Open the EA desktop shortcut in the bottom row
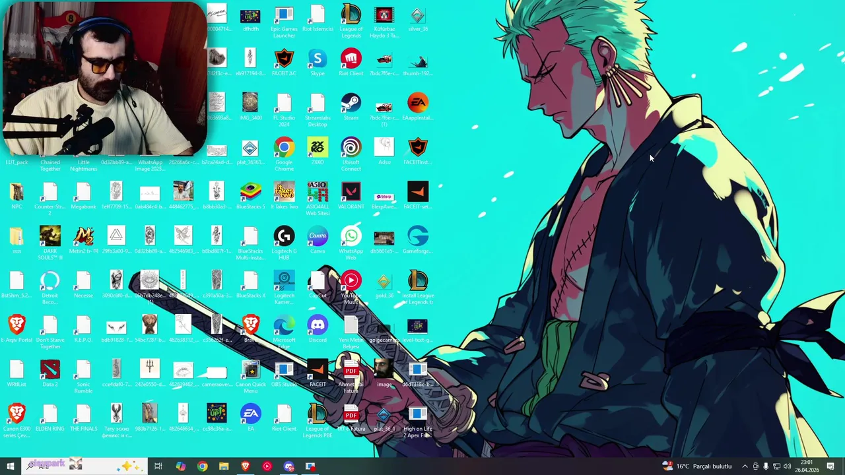The height and width of the screenshot is (475, 845). [x=250, y=416]
